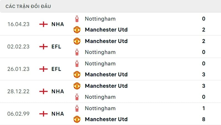This screenshot has height=125, width=221.
Task: Open Manchester Utd team link, 28.12.22 match
Action: pos(106,86)
